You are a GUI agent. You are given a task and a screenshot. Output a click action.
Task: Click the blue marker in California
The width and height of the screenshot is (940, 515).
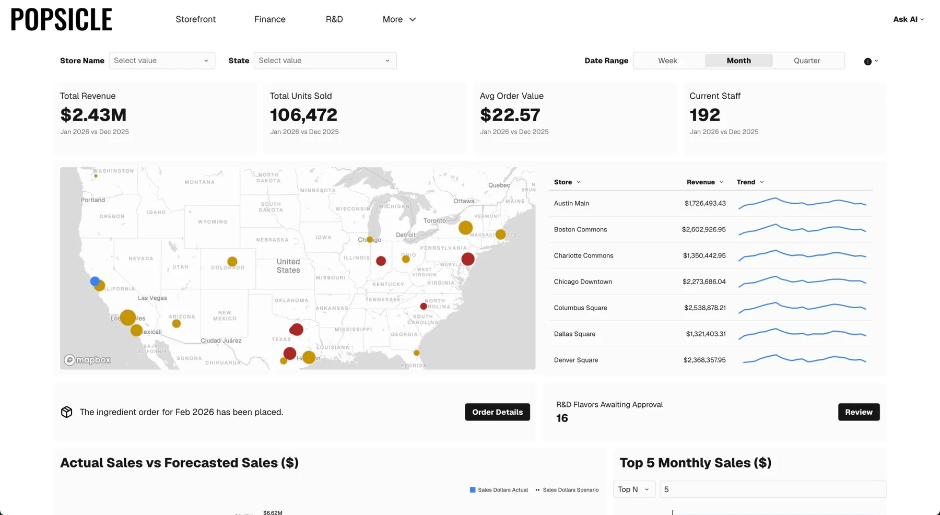coord(95,281)
